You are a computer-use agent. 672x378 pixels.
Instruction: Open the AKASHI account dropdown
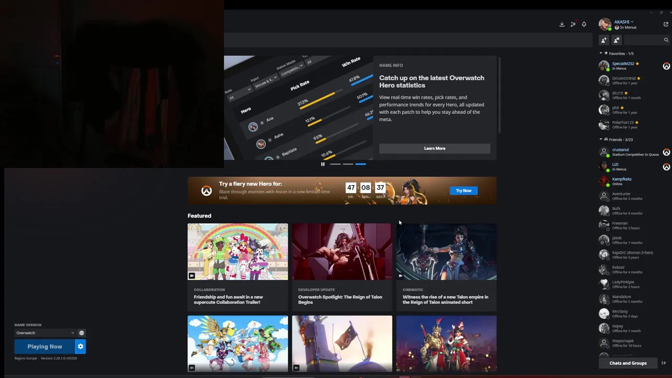click(x=624, y=22)
